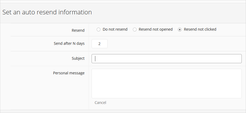Screen dimensions: 246x113
Task: Click the "Resend" row label
Action: coord(78,30)
